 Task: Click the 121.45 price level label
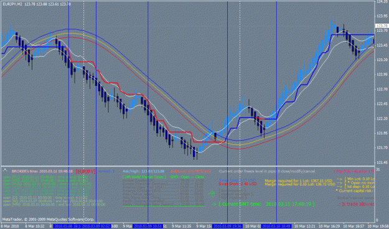coord(382,162)
